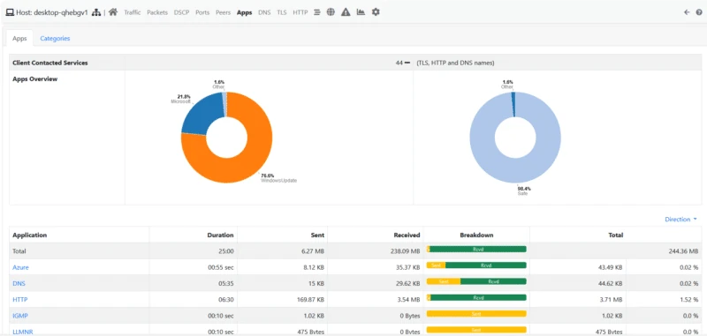Click the host name desktop-qhebgv1
Screen dimensions: 707x336
tap(60, 12)
